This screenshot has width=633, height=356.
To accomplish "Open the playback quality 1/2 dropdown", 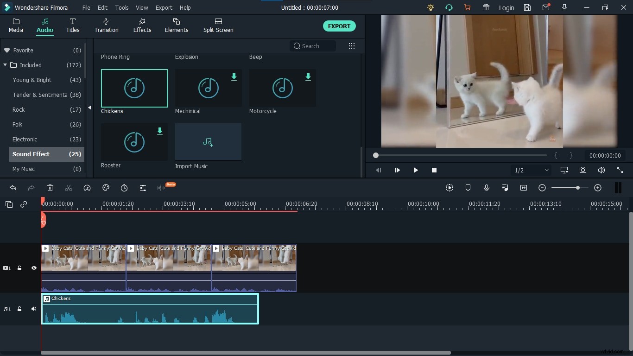I will point(531,170).
